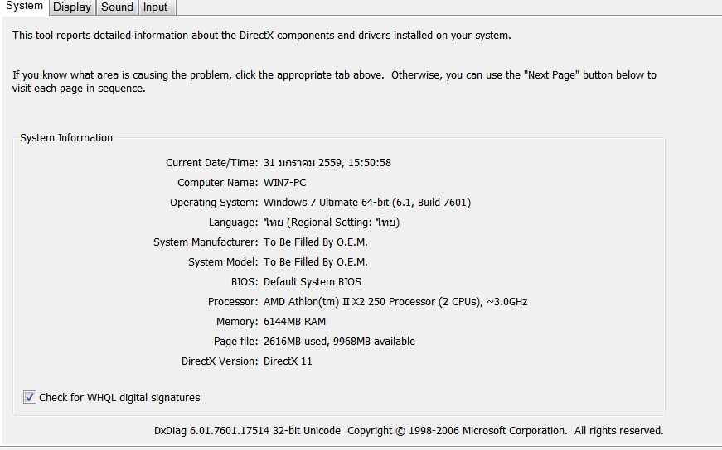Click the computer name WIN7-PC

(284, 183)
